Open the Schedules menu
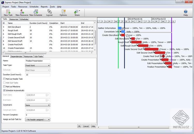The image size is (194, 134). coord(34,7)
